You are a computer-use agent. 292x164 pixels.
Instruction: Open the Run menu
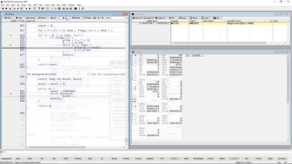(30, 5)
